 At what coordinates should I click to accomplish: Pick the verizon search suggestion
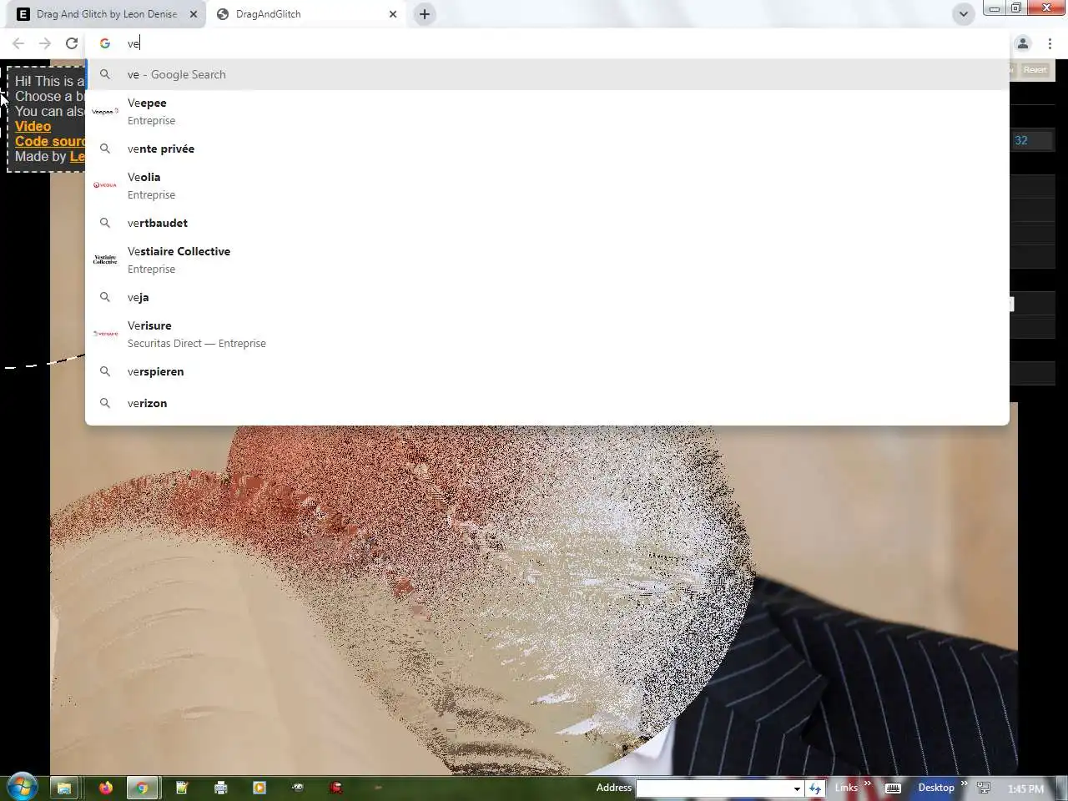(547, 403)
